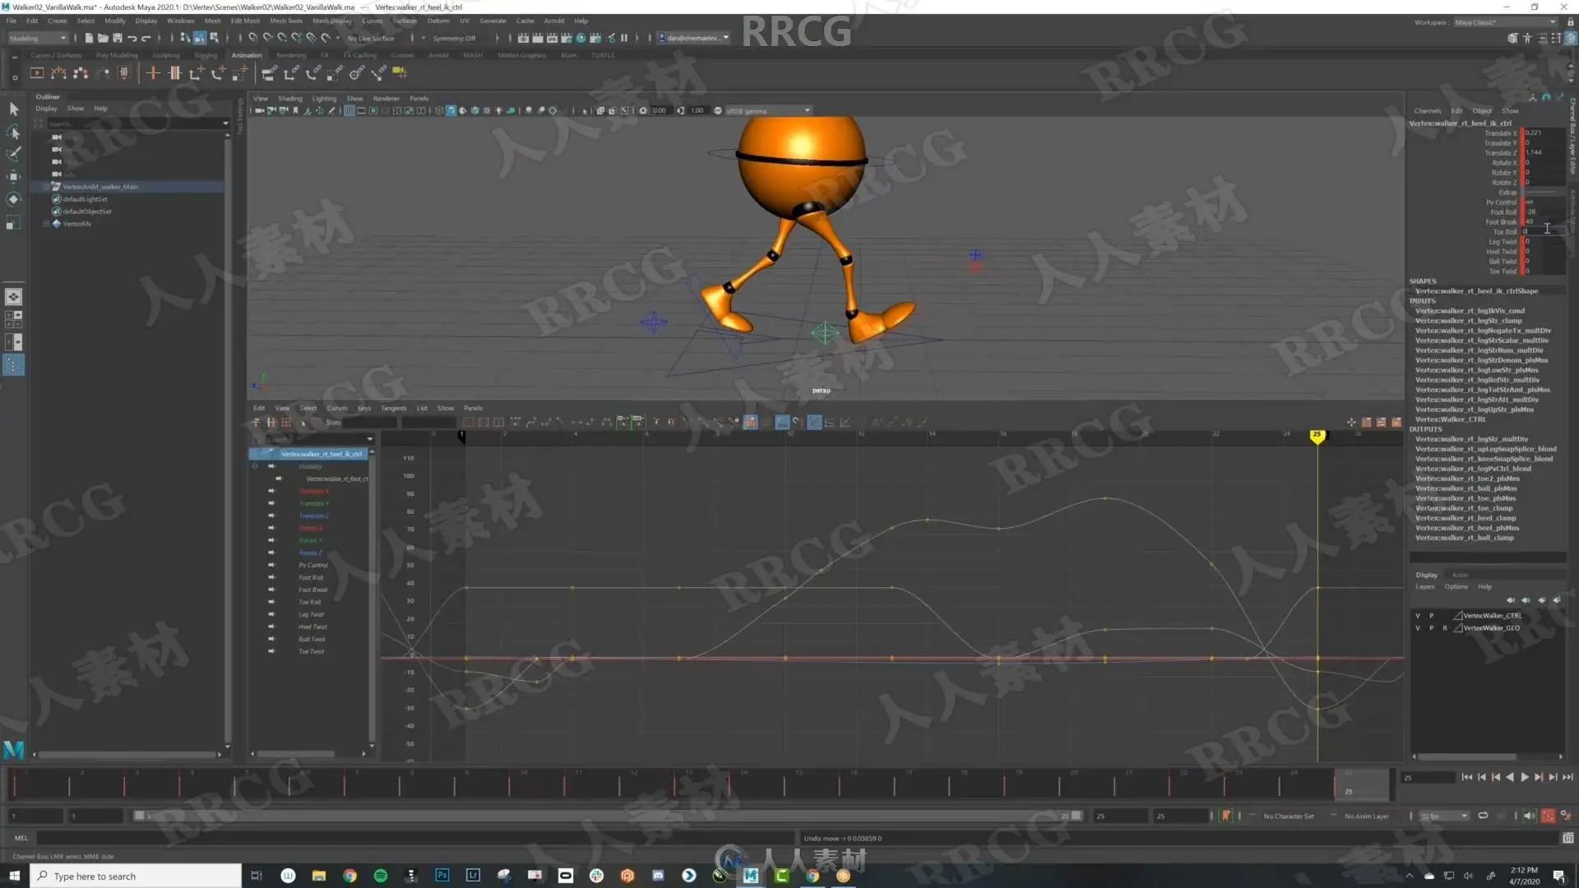The width and height of the screenshot is (1579, 888).
Task: Toggle visibility V for VertexWalker_CTRL layer
Action: coord(1417,616)
